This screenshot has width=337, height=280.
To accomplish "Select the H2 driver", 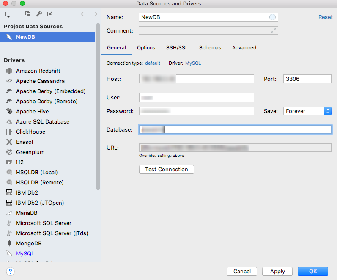I will 47,162.
